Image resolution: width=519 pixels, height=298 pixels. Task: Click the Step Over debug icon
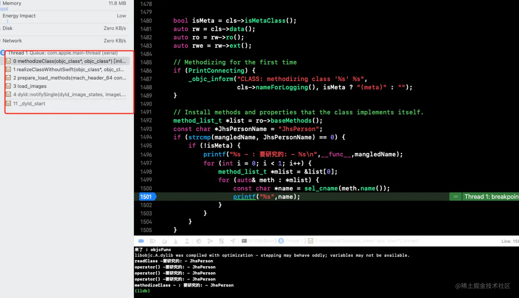pos(164,241)
